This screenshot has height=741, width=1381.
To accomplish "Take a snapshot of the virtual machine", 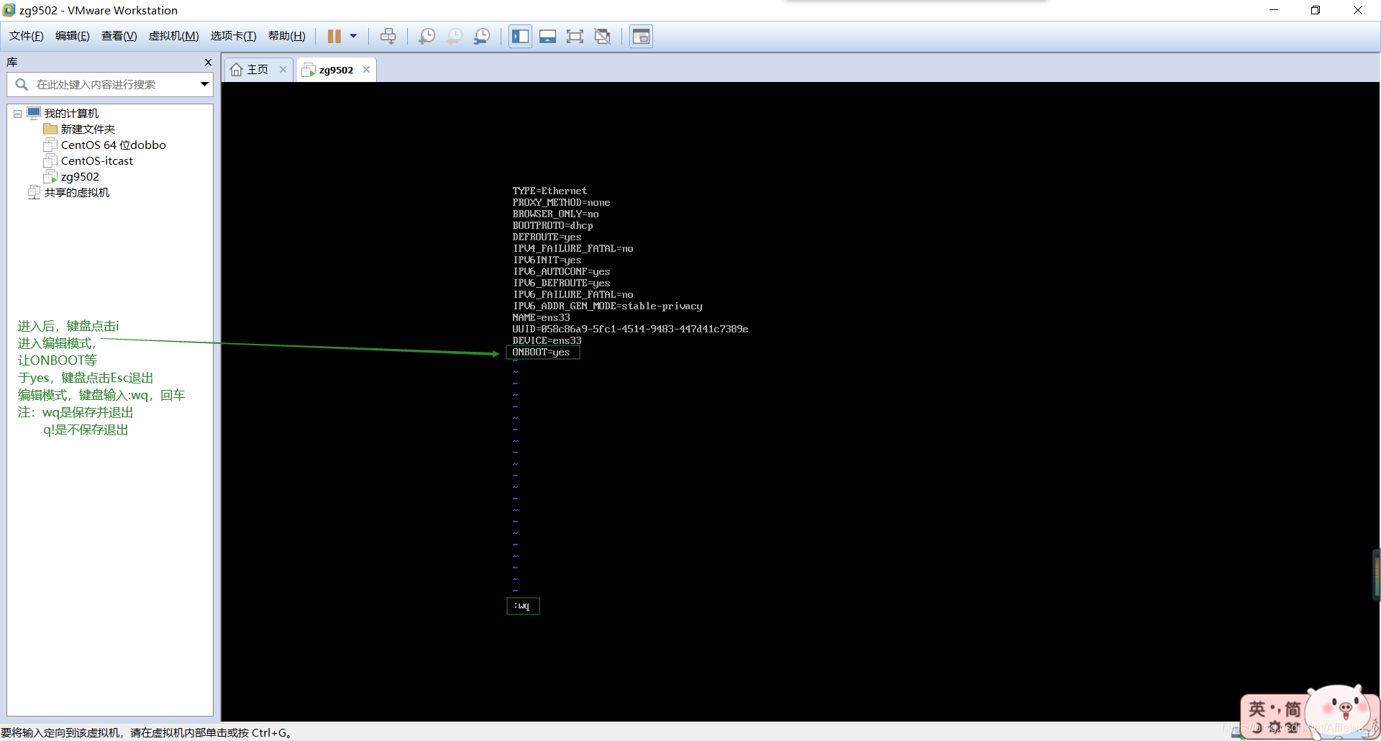I will click(427, 36).
